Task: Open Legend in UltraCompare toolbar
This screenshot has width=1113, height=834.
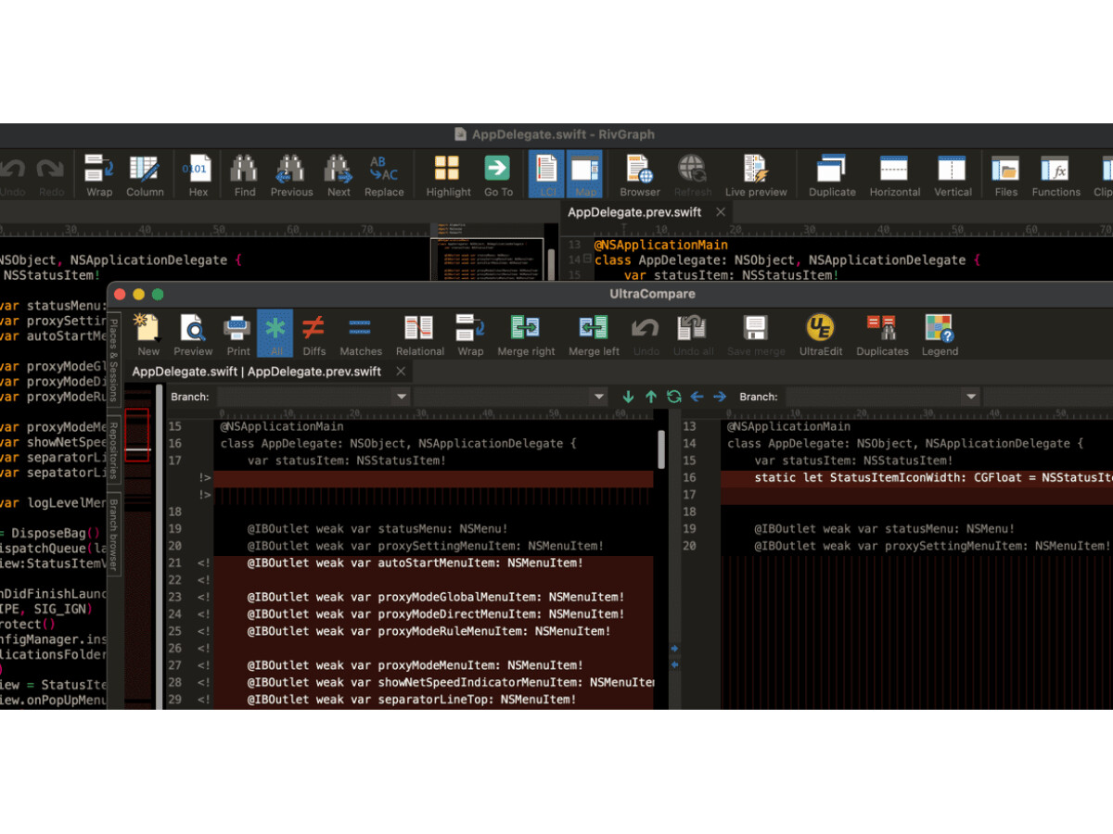Action: [x=940, y=335]
